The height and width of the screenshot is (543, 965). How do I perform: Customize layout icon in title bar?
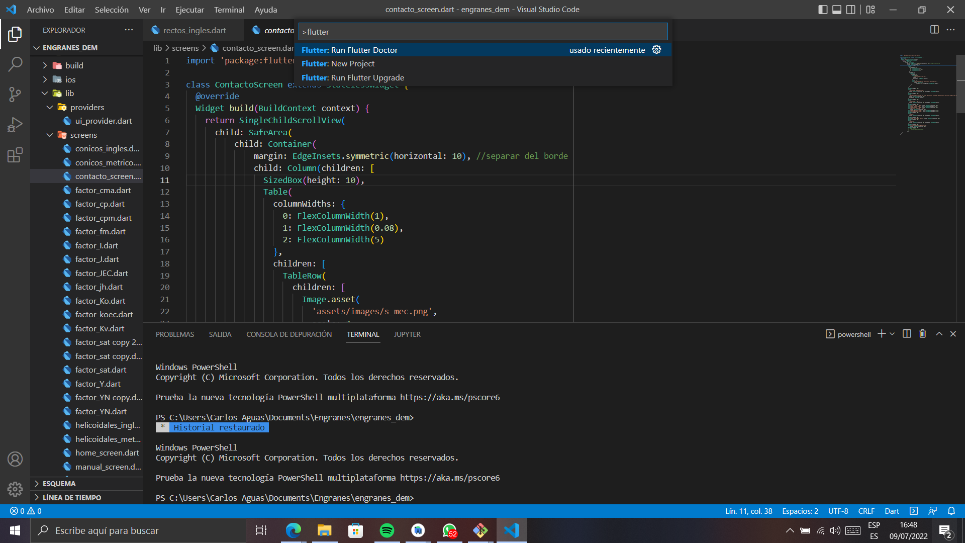pos(871,10)
